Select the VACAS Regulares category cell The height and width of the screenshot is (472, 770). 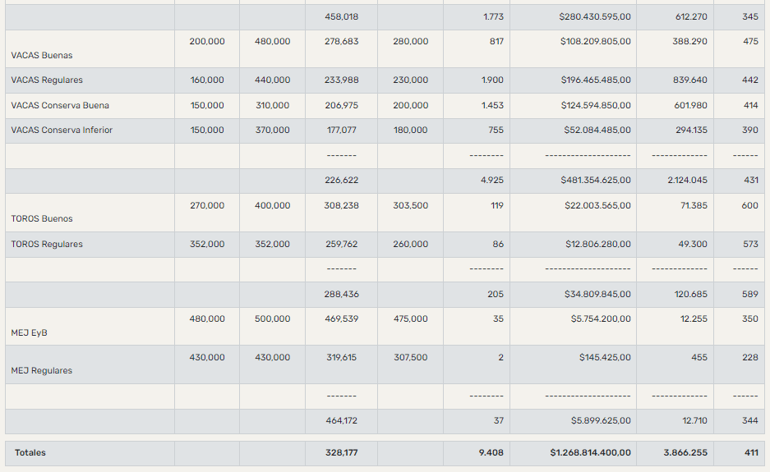[x=47, y=80]
